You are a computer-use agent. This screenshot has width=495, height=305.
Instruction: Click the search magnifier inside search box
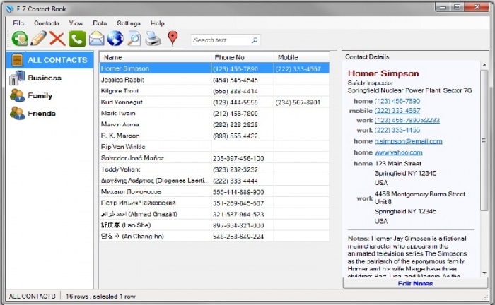255,40
